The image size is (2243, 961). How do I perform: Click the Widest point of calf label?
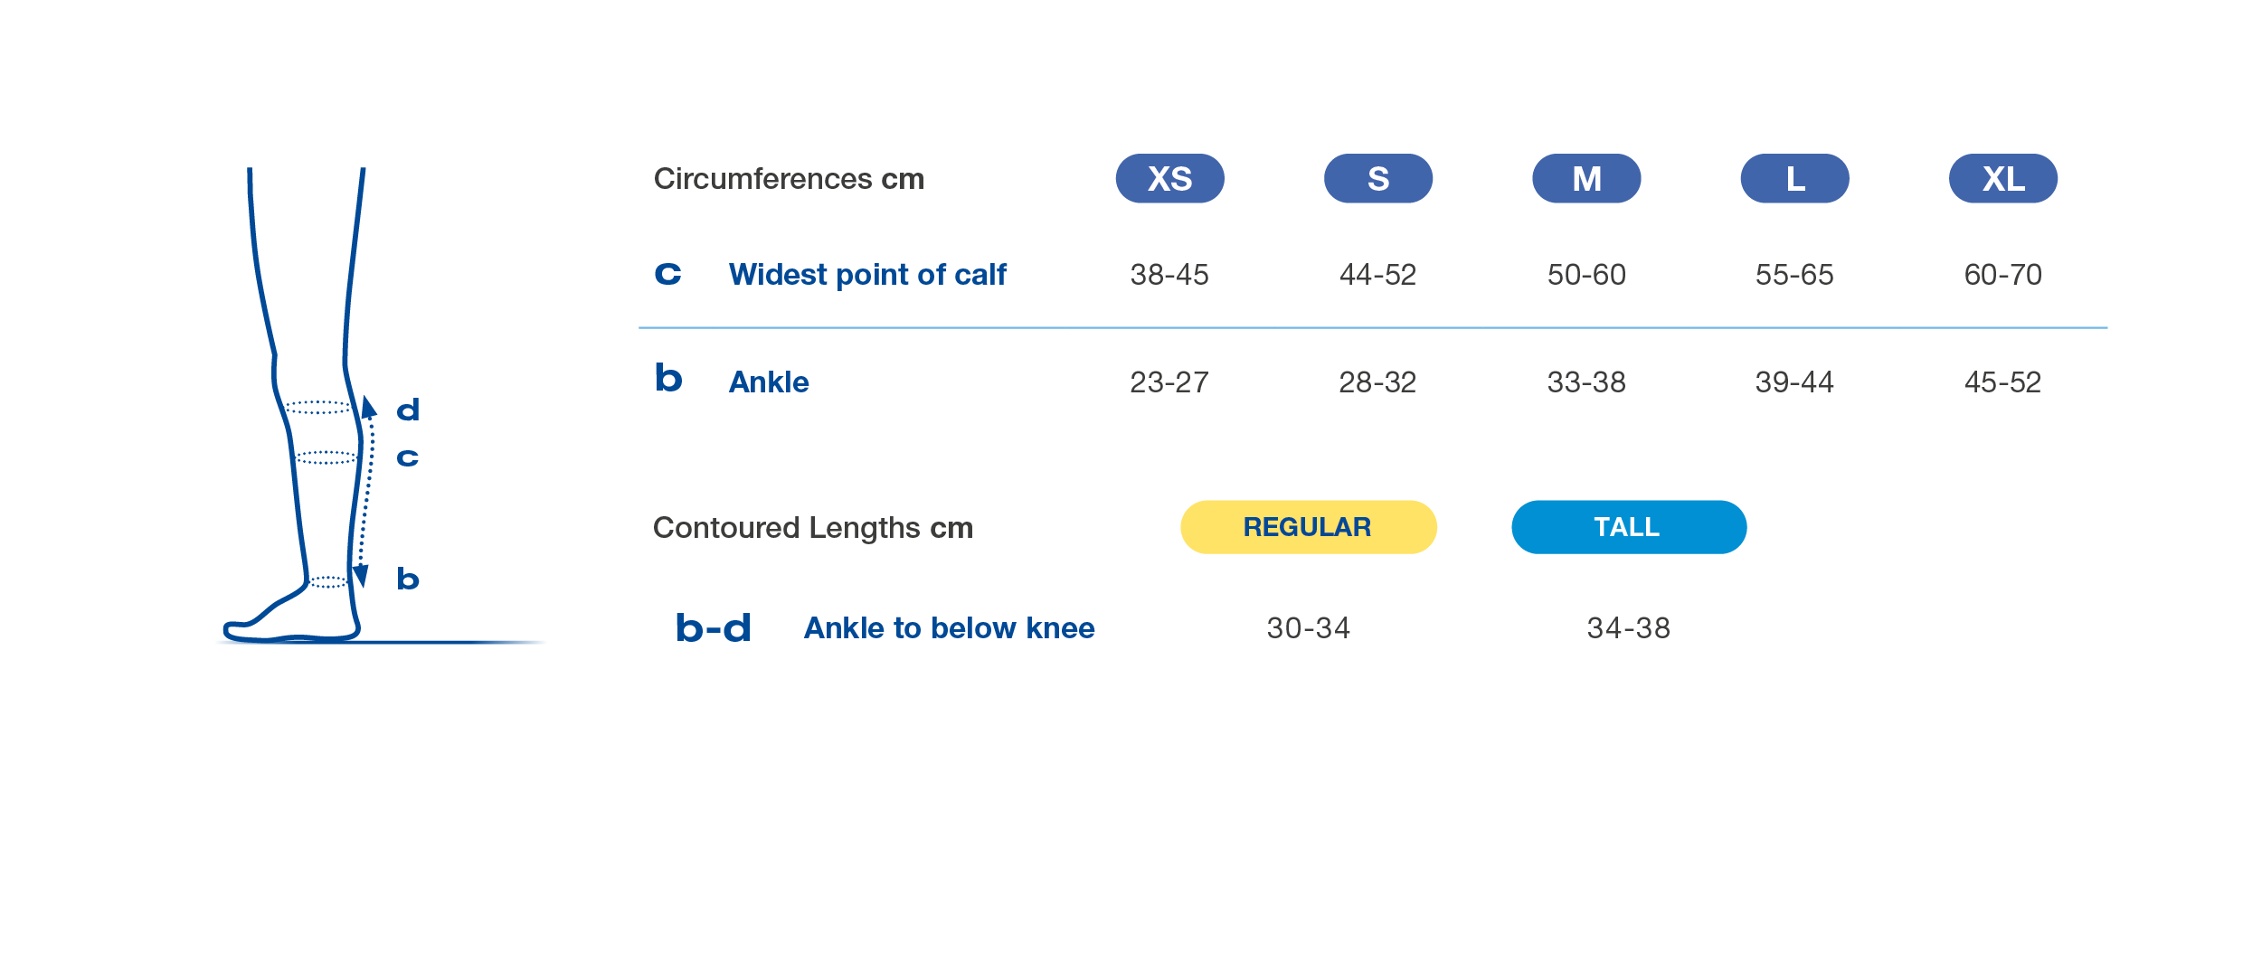tap(866, 275)
